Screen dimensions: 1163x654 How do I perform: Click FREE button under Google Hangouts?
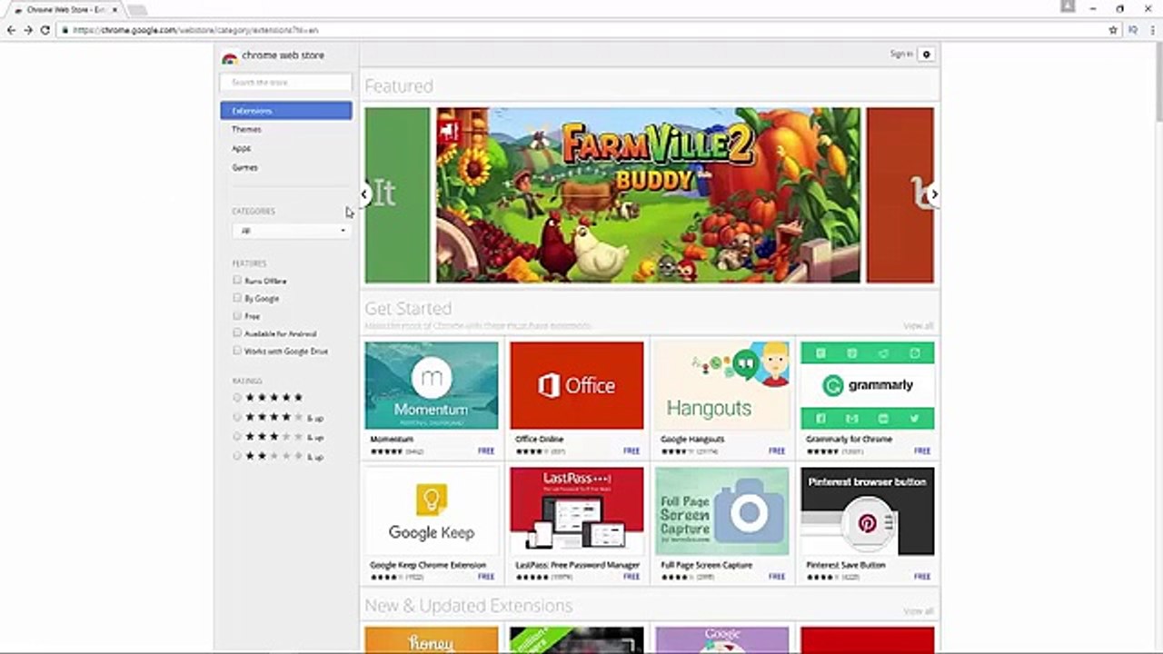tap(777, 451)
